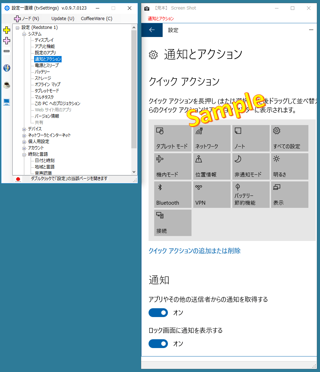This screenshot has width=320, height=372.
Task: Click the globe icon in left sidebar
Action: point(6,68)
